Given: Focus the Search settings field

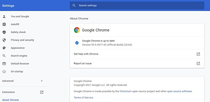Looking at the screenshot, I should (x=137, y=5).
